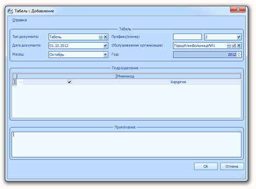
Task: Click the application icon in title bar
Action: tap(10, 11)
